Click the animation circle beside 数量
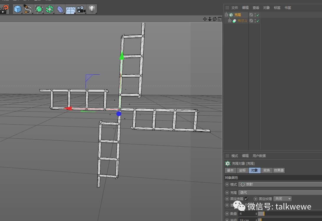This screenshot has width=322, height=221. (227, 214)
